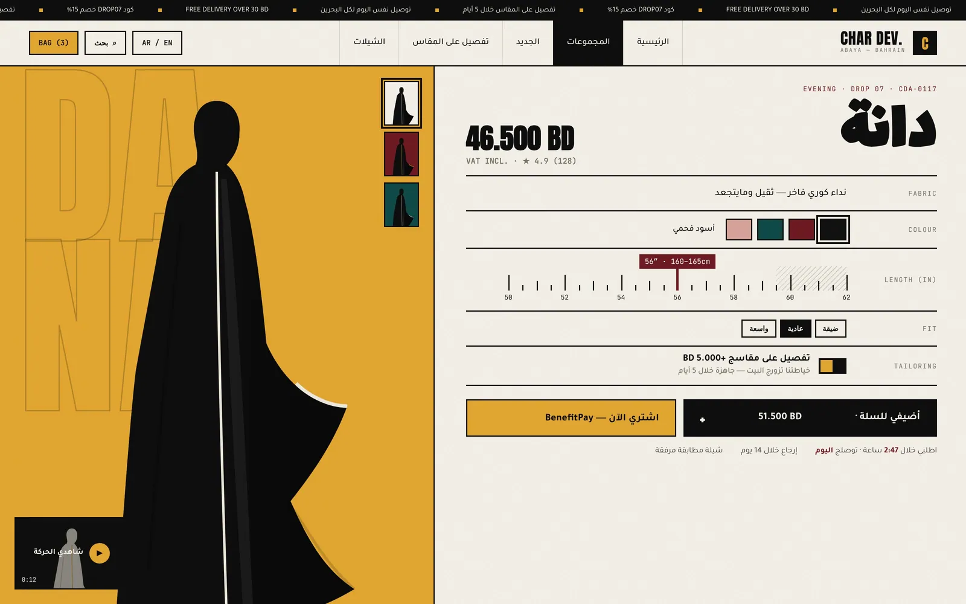
Task: Switch language with the AR / EN button
Action: (x=157, y=43)
